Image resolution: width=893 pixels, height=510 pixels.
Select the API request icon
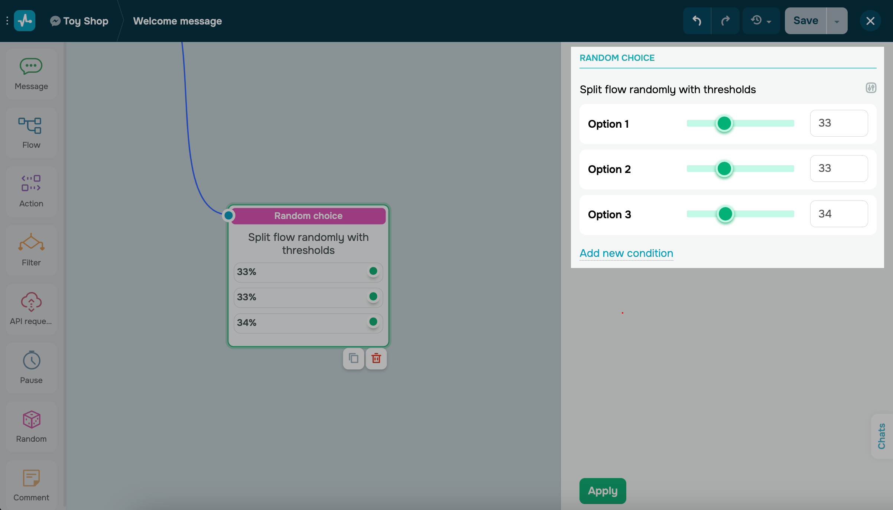tap(31, 301)
